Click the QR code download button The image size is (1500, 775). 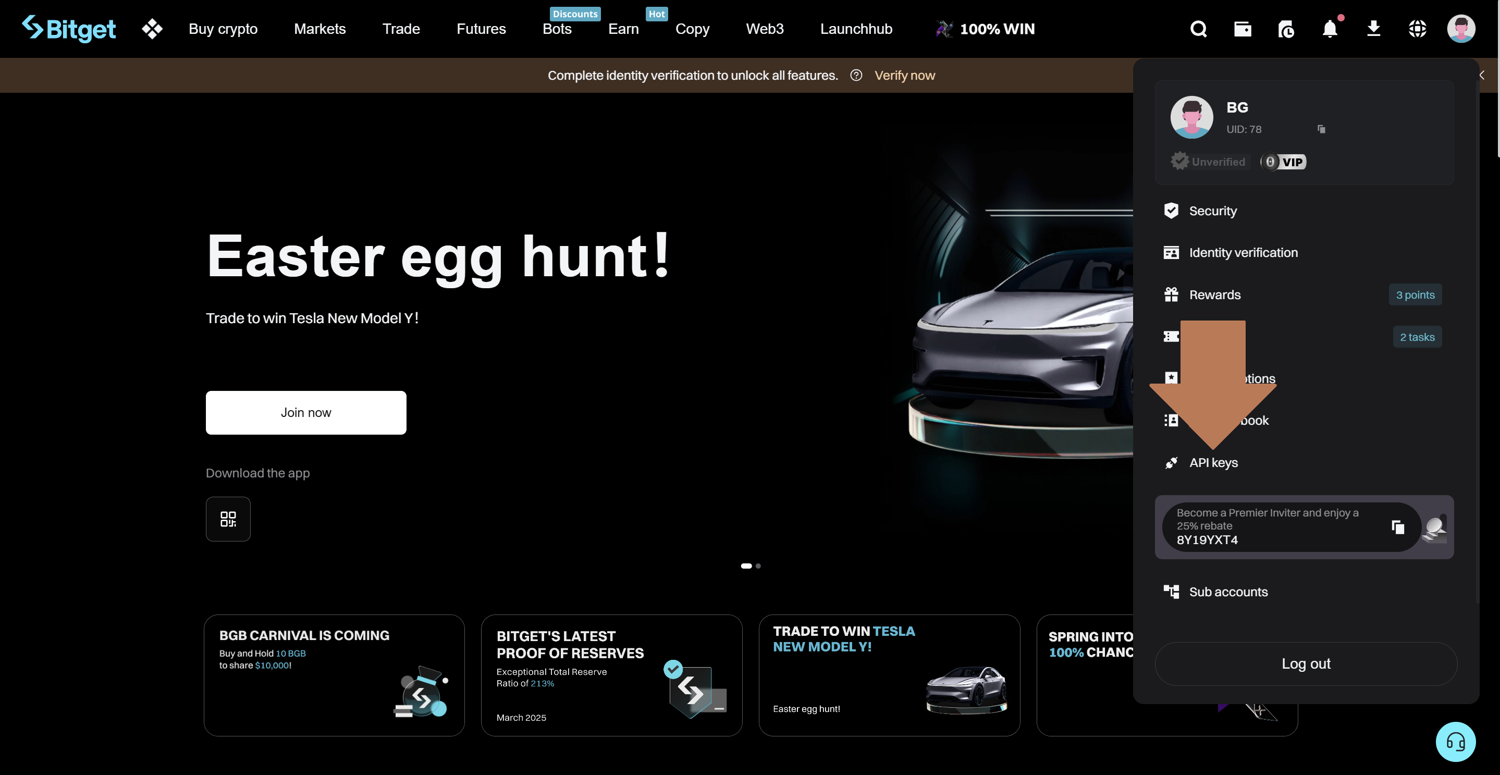pyautogui.click(x=228, y=519)
